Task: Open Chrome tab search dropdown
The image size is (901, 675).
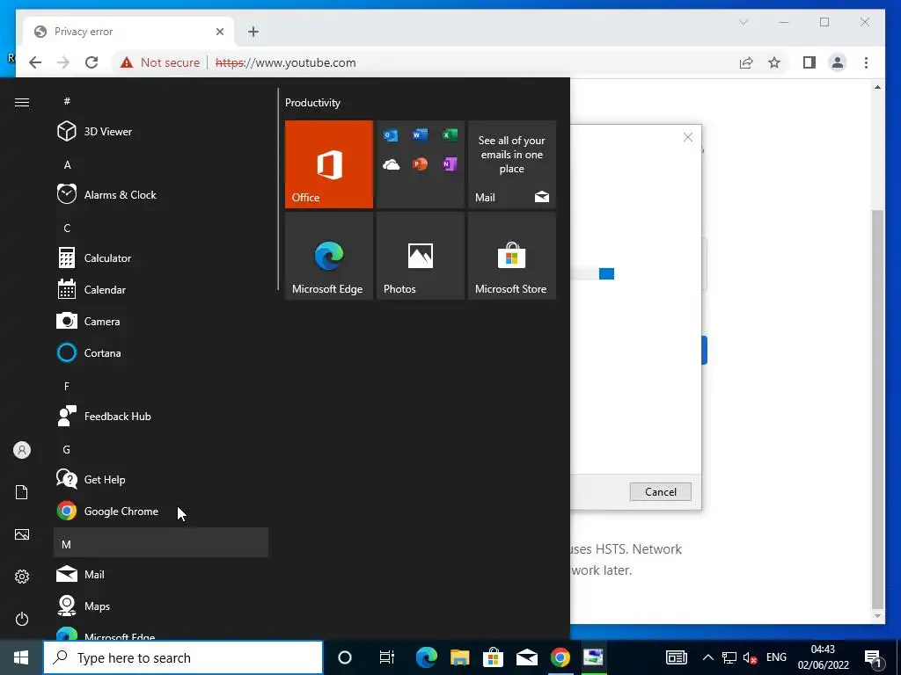Action: tap(743, 22)
